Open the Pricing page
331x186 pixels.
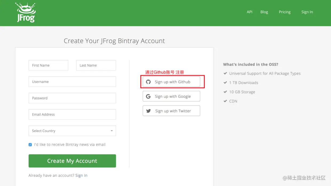[285, 12]
